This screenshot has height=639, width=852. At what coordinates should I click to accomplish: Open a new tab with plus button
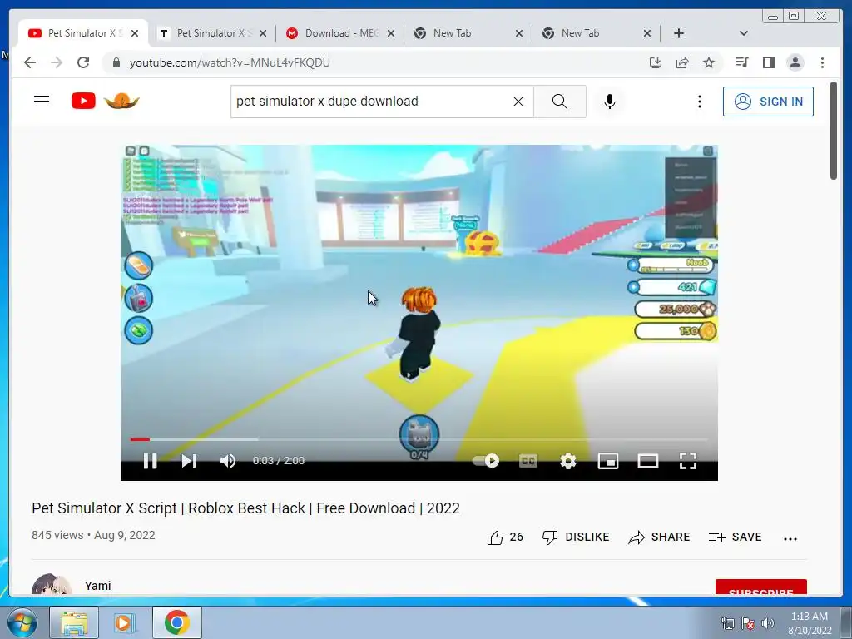[x=679, y=33]
